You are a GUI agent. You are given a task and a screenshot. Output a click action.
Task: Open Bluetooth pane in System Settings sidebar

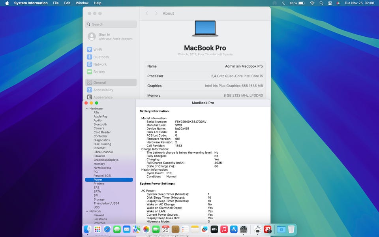(x=111, y=57)
